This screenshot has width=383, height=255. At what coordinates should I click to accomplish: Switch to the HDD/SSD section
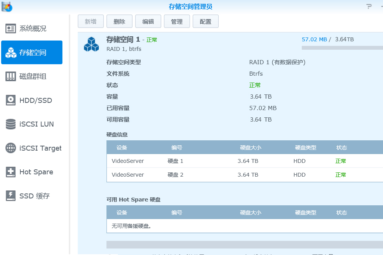[11, 100]
